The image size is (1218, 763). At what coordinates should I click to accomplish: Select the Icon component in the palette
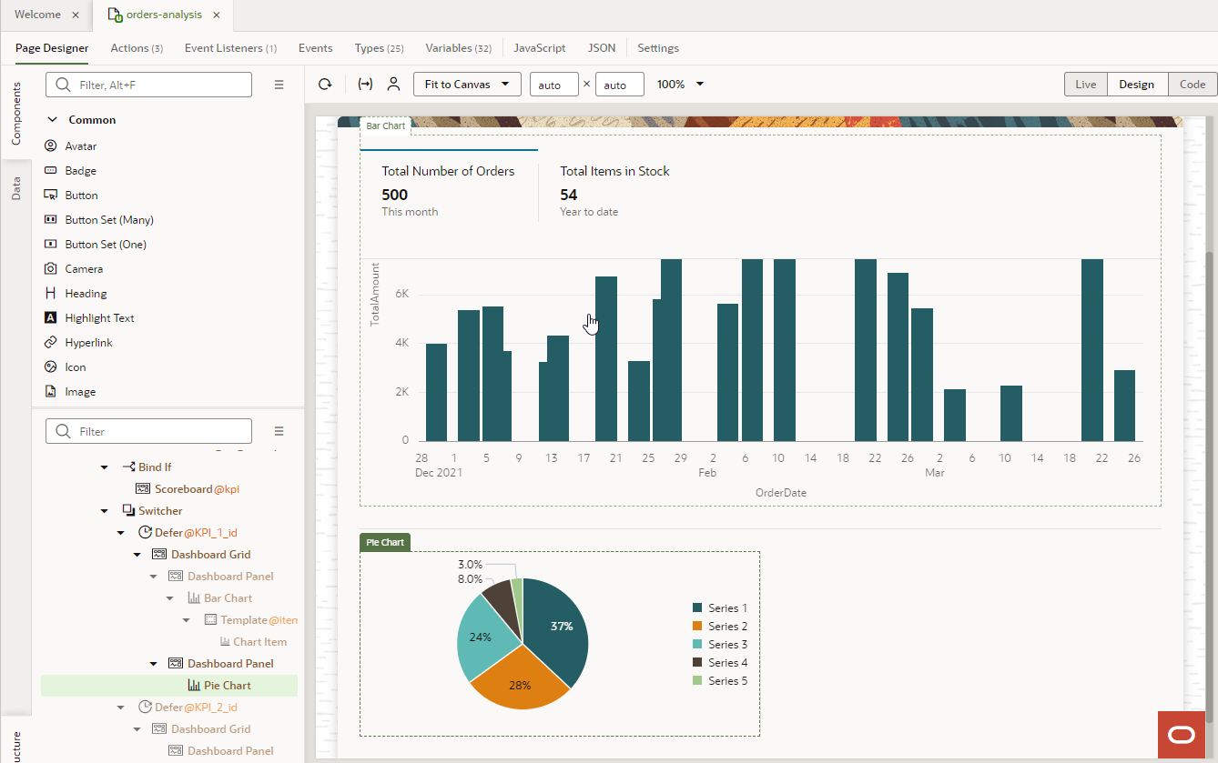75,366
